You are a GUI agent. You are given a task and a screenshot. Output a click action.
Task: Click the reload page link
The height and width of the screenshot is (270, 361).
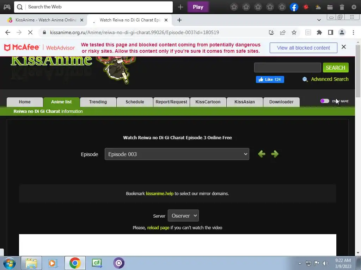click(x=158, y=227)
